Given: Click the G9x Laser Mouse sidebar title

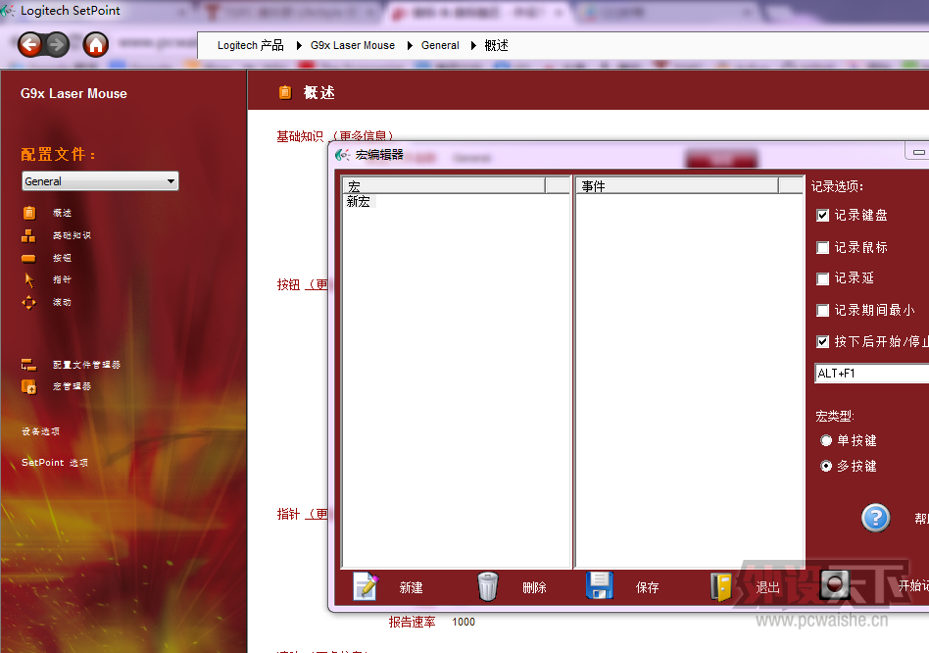Looking at the screenshot, I should pyautogui.click(x=73, y=93).
